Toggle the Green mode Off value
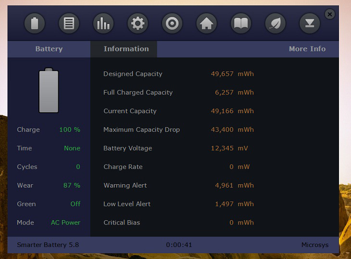Viewport: 351px width, 259px height. (75, 204)
